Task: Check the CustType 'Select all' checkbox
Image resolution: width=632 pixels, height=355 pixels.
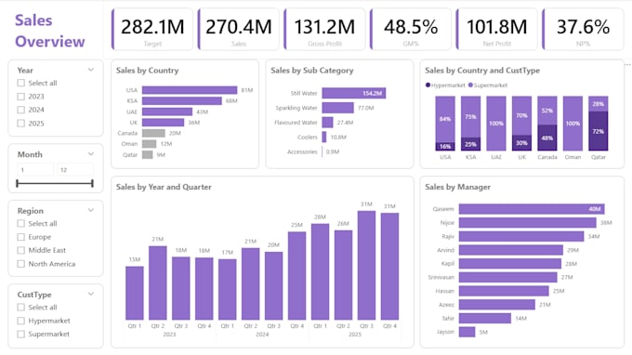Action: (21, 307)
